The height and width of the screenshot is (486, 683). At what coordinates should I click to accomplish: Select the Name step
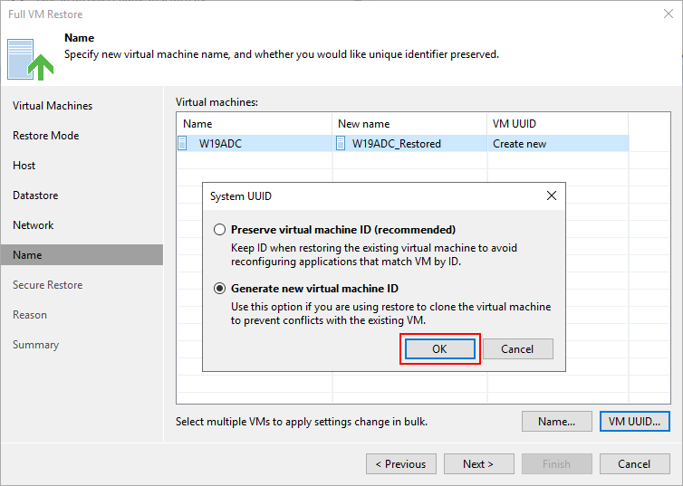[82, 254]
